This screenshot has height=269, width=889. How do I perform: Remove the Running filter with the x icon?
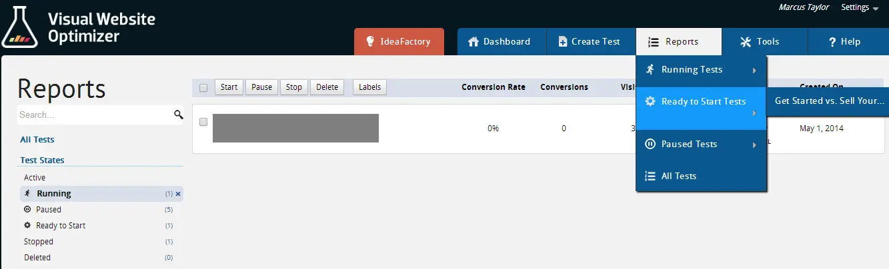click(178, 194)
